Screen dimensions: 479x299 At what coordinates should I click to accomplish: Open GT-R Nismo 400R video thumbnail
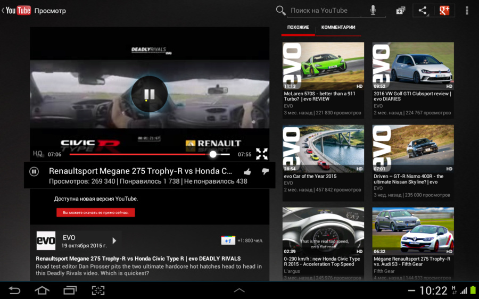(413, 148)
